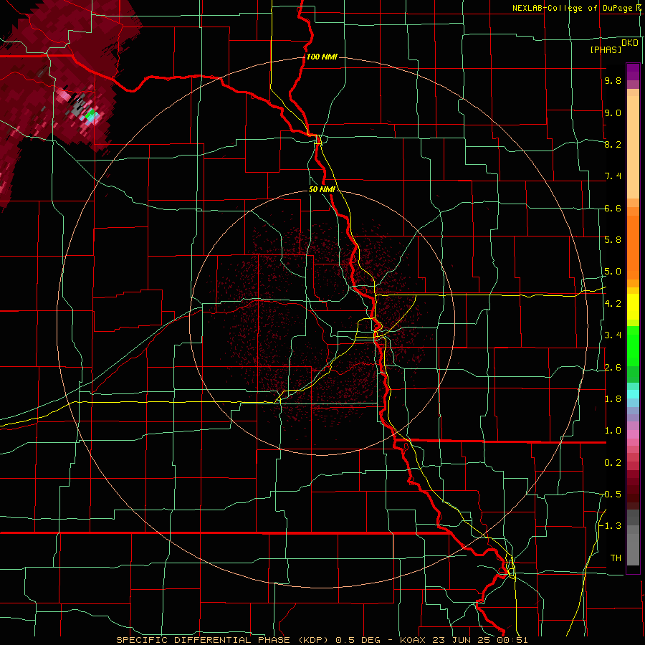The image size is (645, 645).
Task: Click the -1.3 value on the color scale
Action: click(612, 526)
